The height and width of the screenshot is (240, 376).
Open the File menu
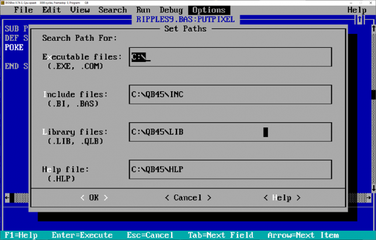click(x=23, y=10)
